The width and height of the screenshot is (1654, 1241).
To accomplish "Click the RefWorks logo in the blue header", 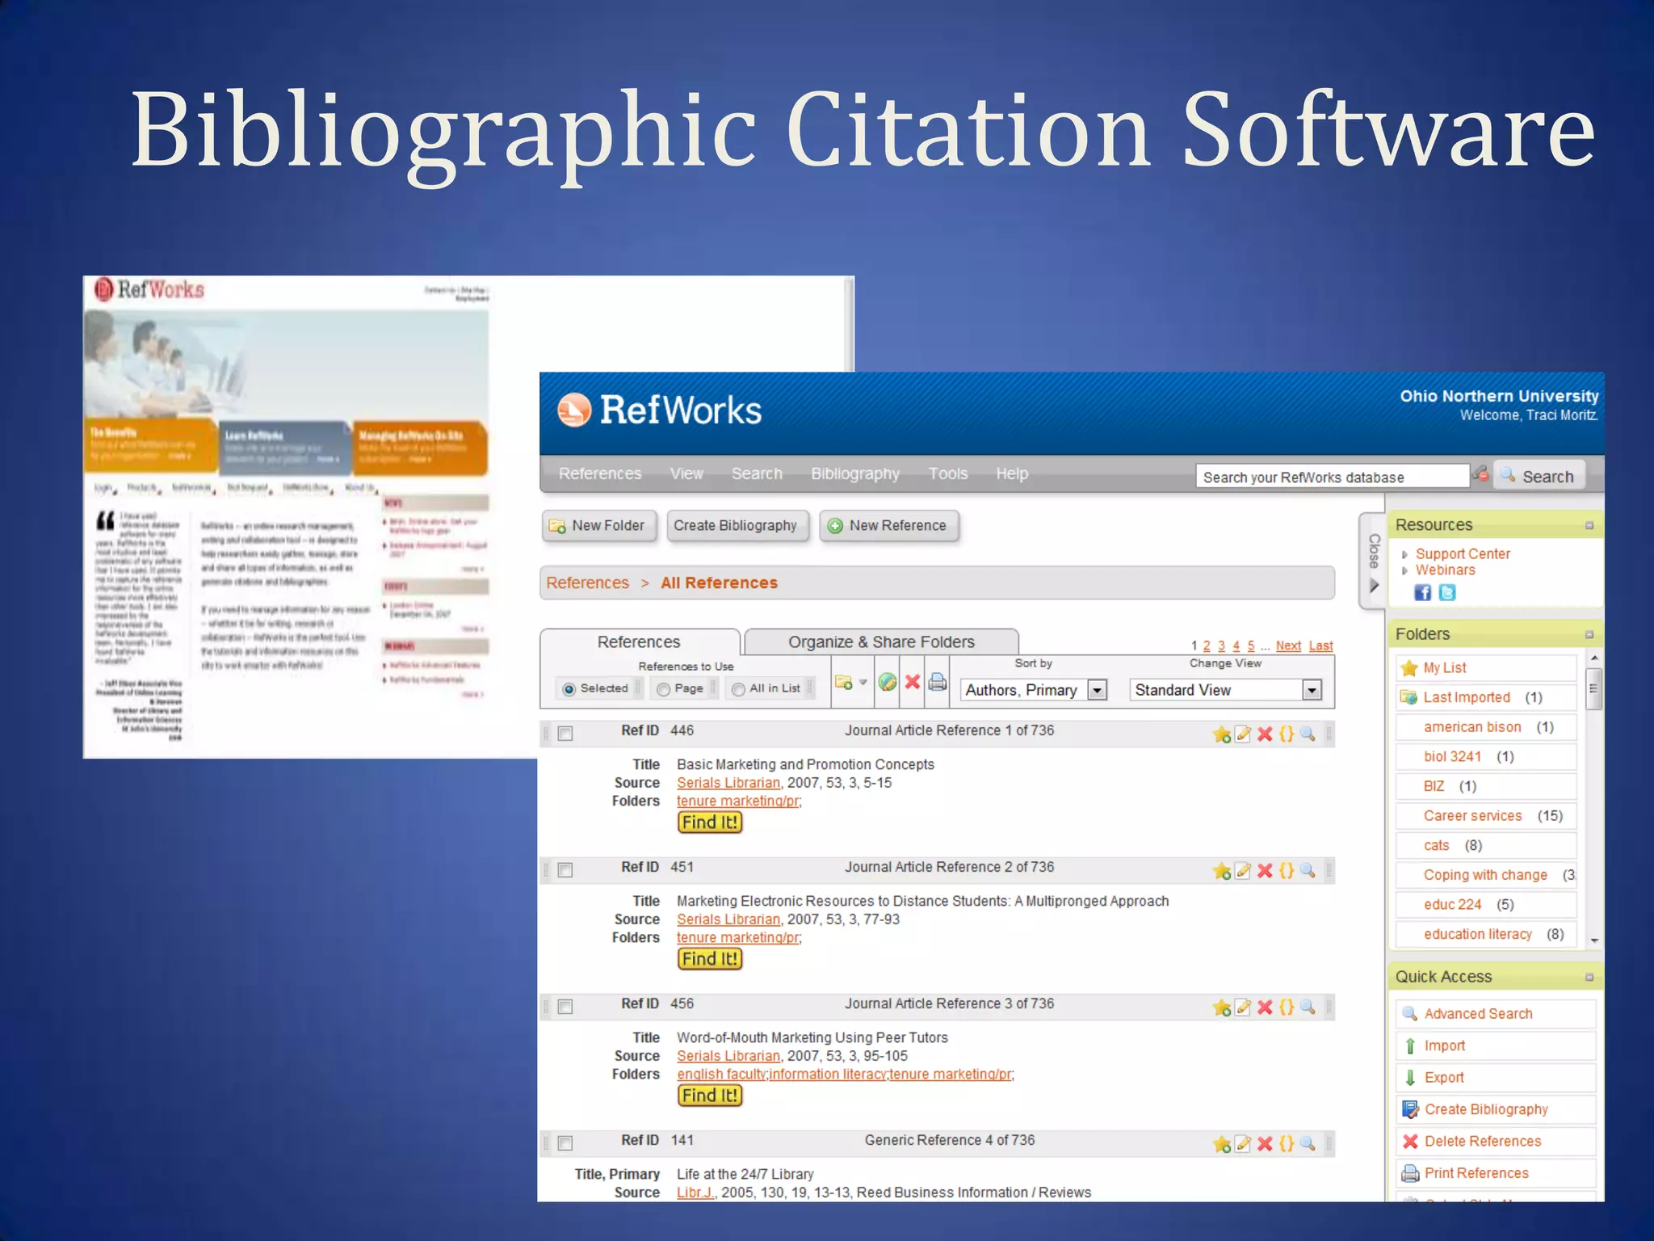I will [x=659, y=410].
